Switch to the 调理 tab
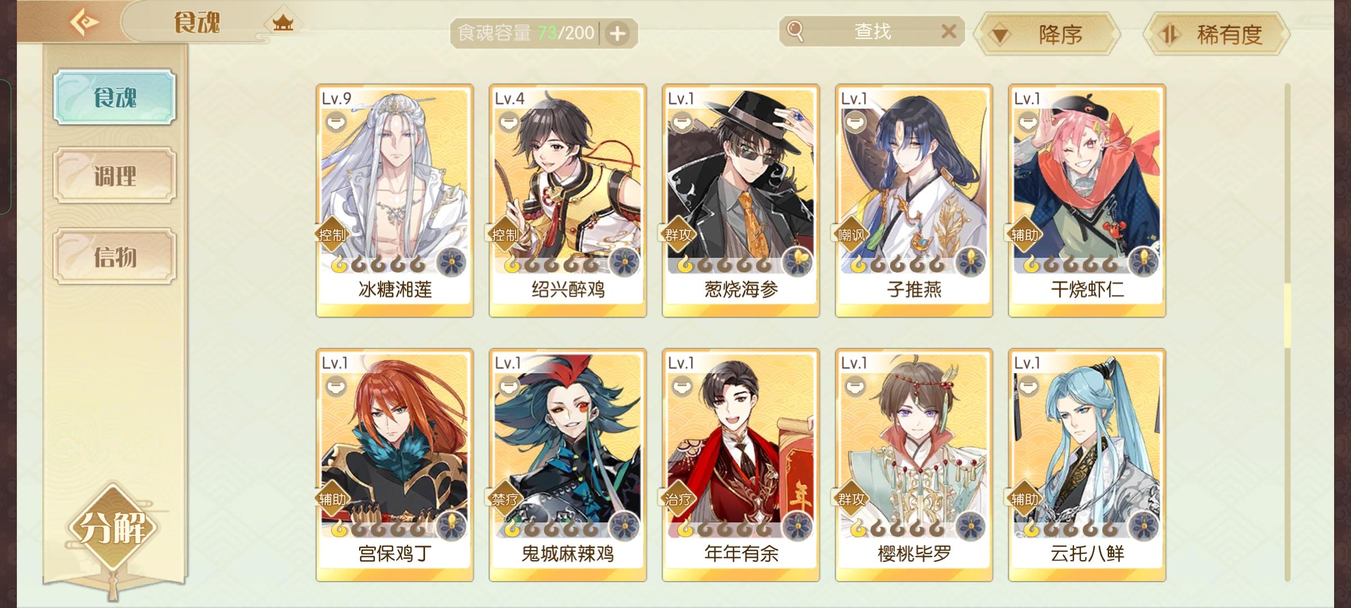 tap(115, 176)
